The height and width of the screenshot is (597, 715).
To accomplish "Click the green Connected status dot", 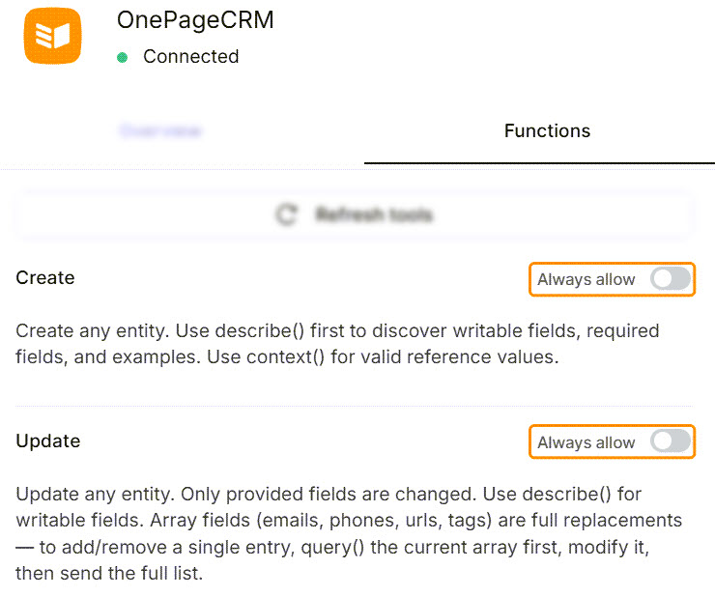I will tap(122, 57).
